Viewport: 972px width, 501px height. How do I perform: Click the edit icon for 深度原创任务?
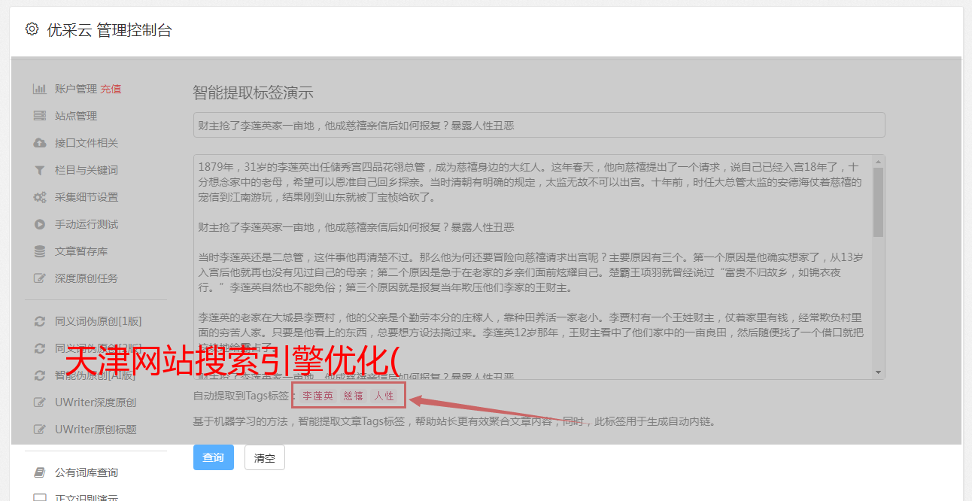(x=40, y=278)
